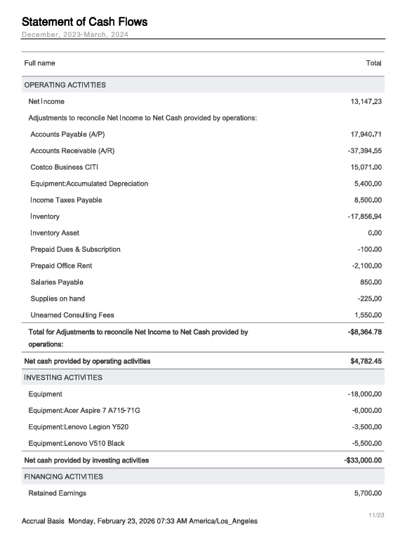
Task: Open Equipment:Accumulated Depreciation line item
Action: (x=89, y=184)
